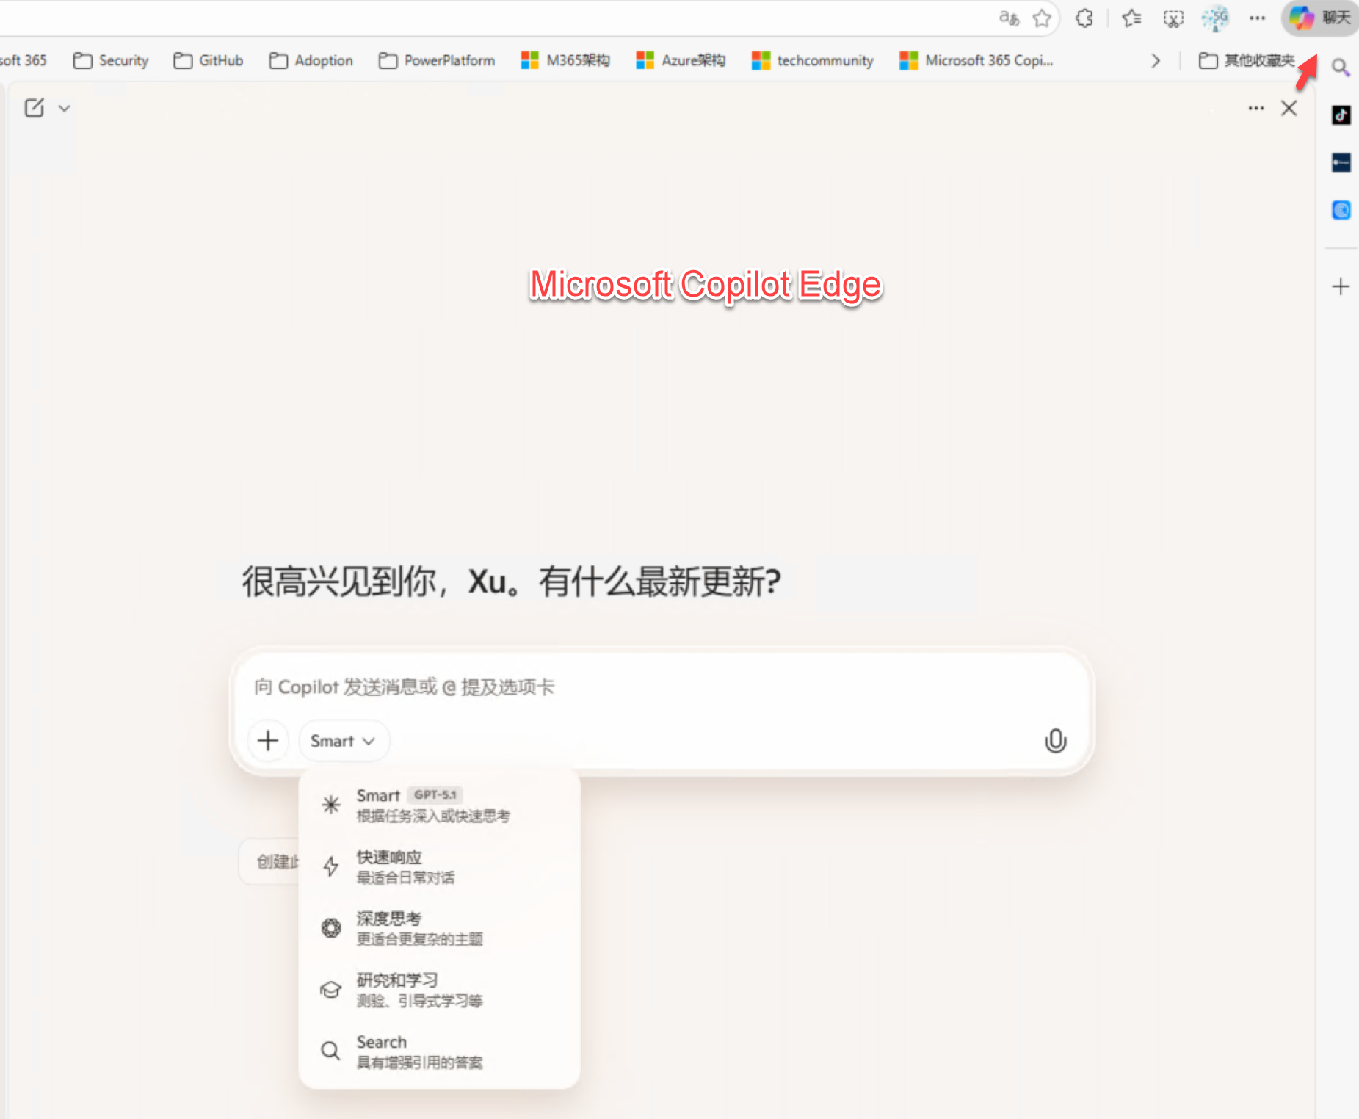This screenshot has height=1119, width=1359.
Task: Open the TikTok sidebar icon
Action: point(1341,115)
